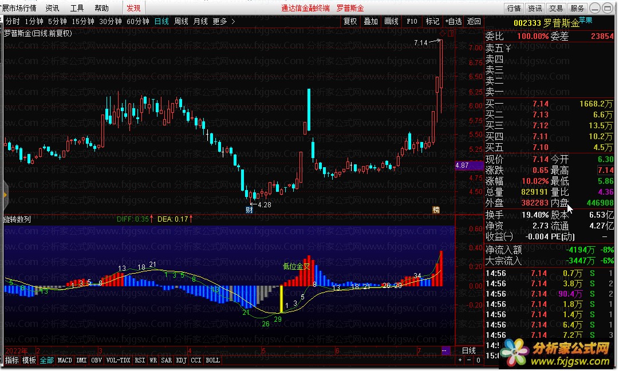619x371 pixels.
Task: Open the 资讯 menu in menu bar
Action: [x=52, y=8]
